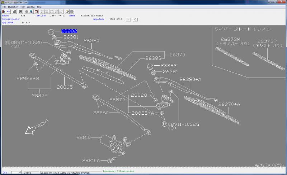The width and height of the screenshot is (287, 175).
Task: Open the parts list toolbar icon
Action: [21, 11]
